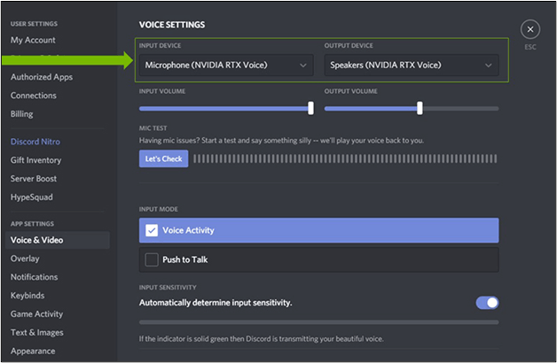Viewport: 557px width, 363px height.
Task: Open Discord Nitro page
Action: pyautogui.click(x=35, y=142)
